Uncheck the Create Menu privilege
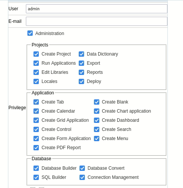183x188 pixels. 97,139
